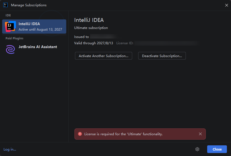231x156 pixels.
Task: Open the Log in link
Action: (10, 149)
